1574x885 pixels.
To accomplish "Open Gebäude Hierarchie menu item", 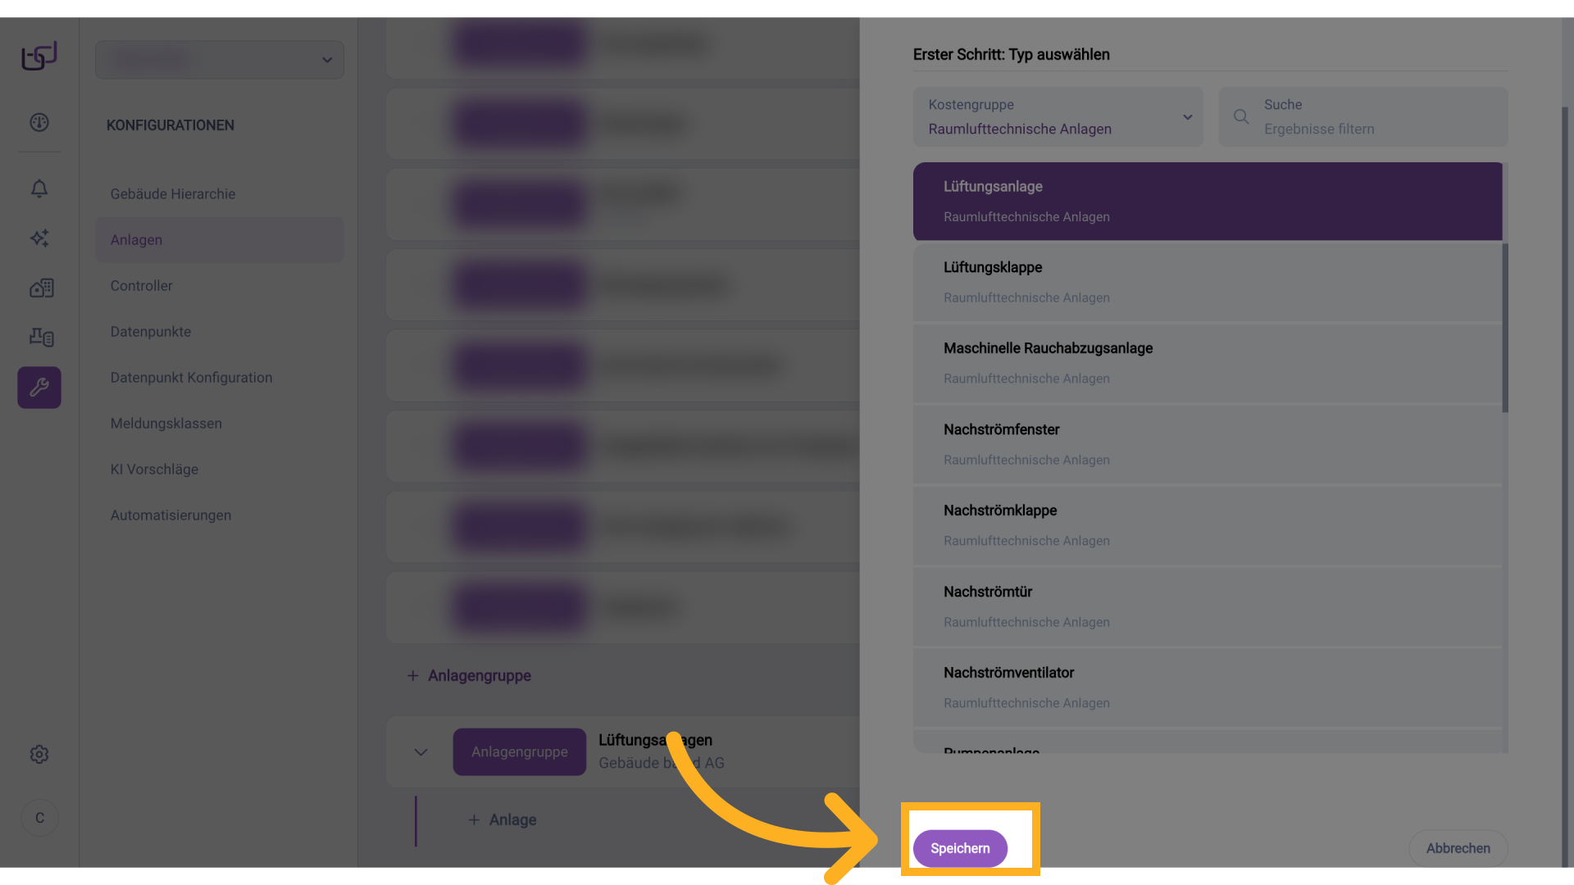I will pyautogui.click(x=173, y=194).
